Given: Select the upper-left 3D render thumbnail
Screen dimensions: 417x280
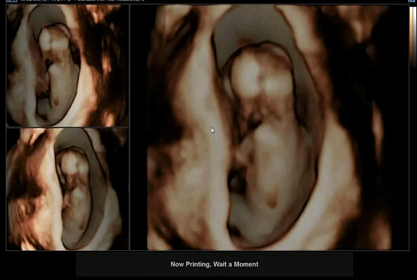Looking at the screenshot, I should point(67,65).
